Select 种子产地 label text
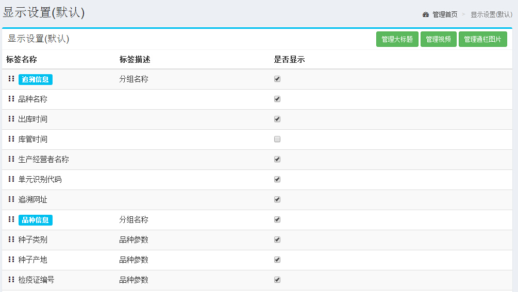Screen dimensions: 518x292 pyautogui.click(x=32, y=260)
